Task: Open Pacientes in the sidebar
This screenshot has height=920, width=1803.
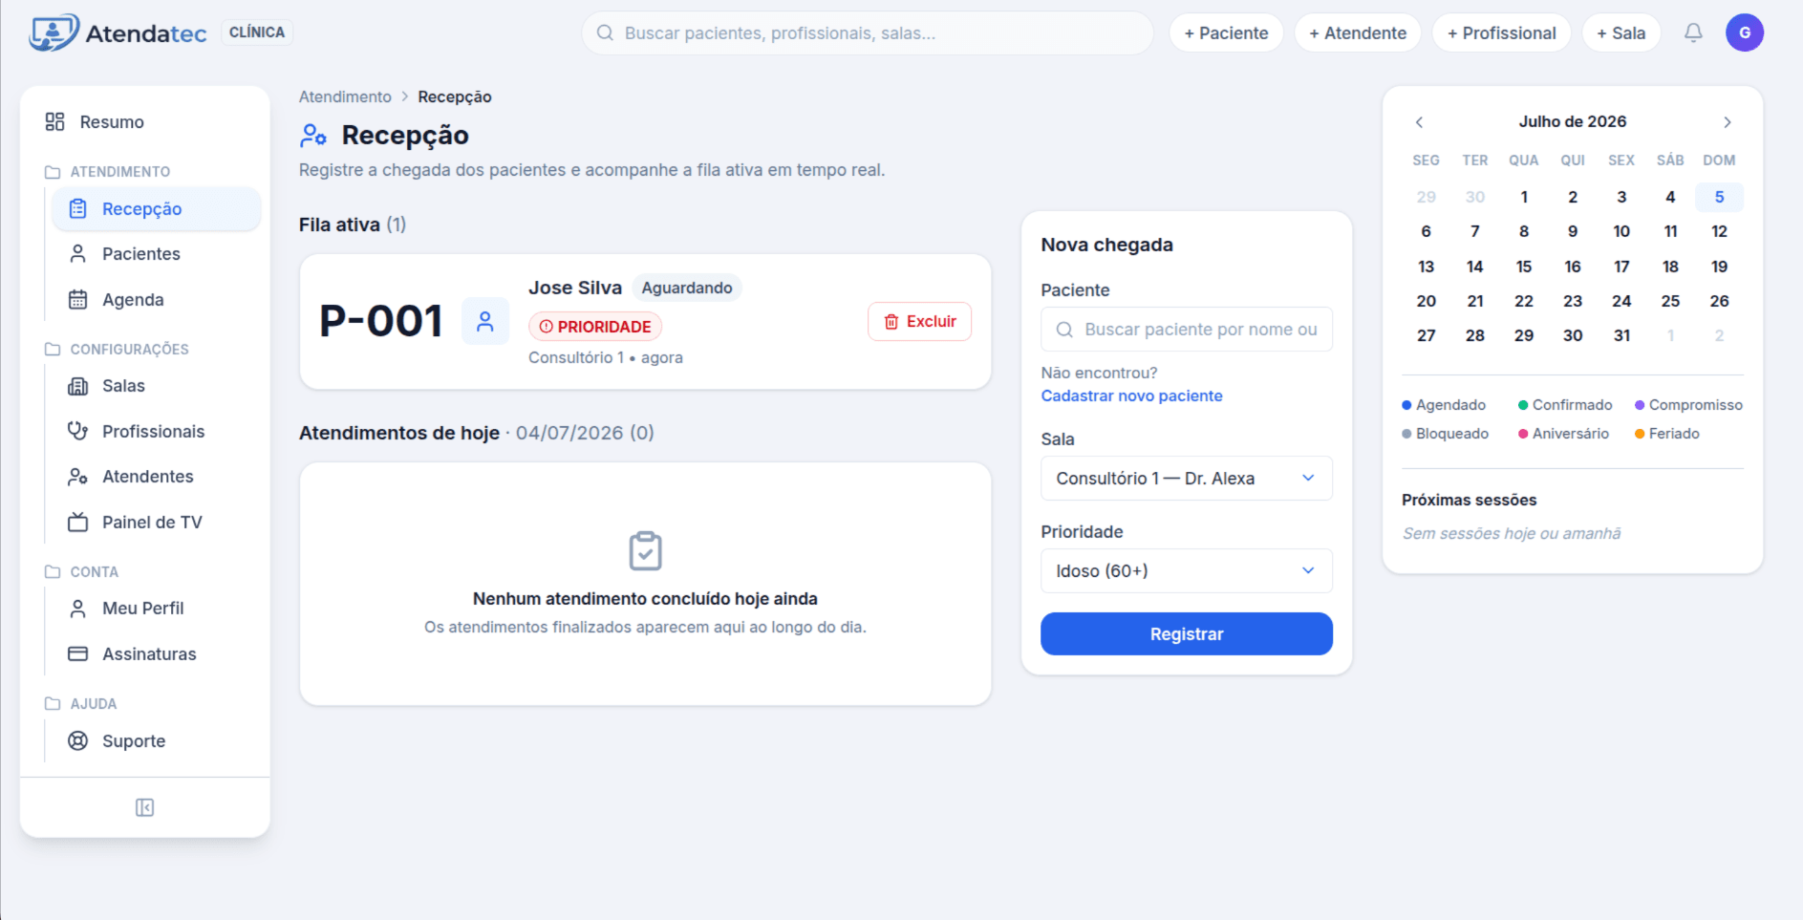Action: point(156,254)
